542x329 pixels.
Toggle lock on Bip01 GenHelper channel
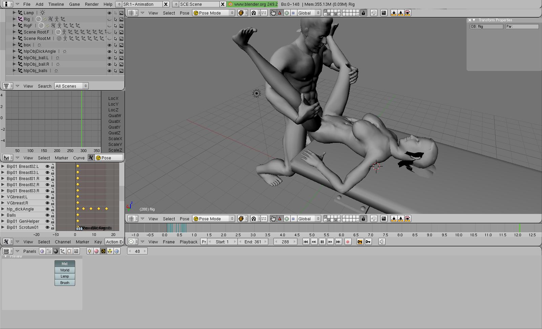pyautogui.click(x=53, y=221)
